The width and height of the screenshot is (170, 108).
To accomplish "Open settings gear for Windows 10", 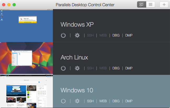I will [x=77, y=101].
